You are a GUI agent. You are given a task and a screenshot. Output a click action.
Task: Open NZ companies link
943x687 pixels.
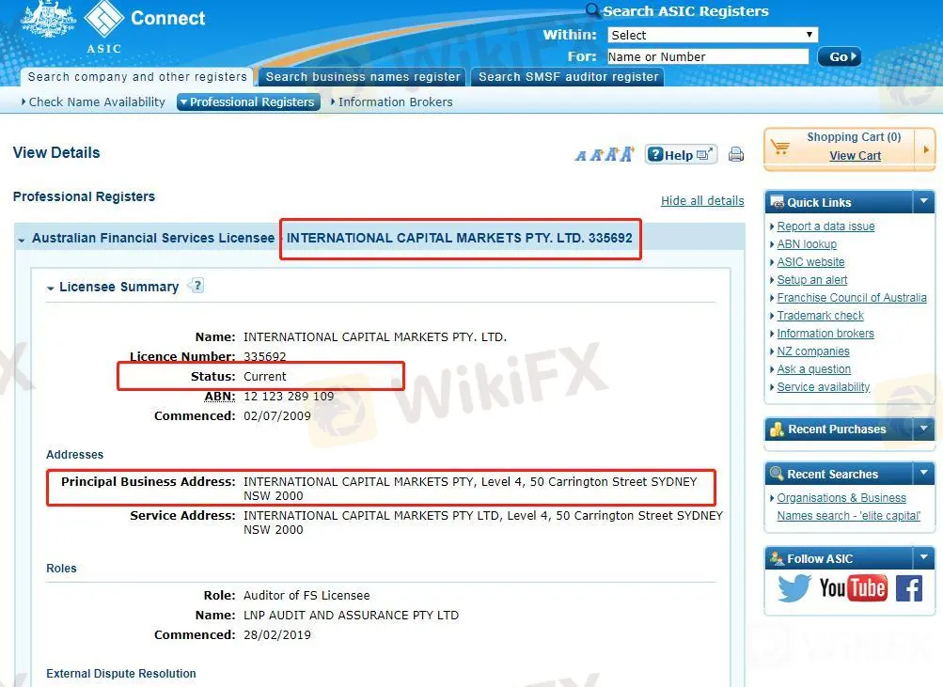click(813, 351)
